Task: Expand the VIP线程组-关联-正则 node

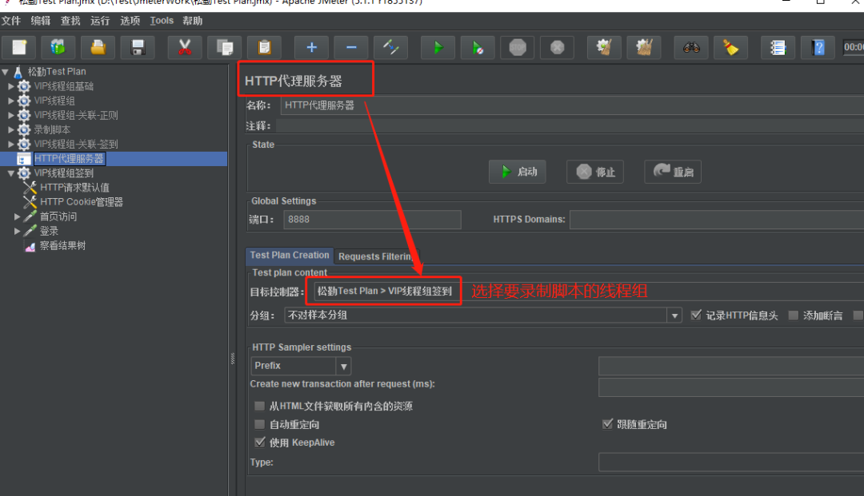Action: click(x=11, y=115)
